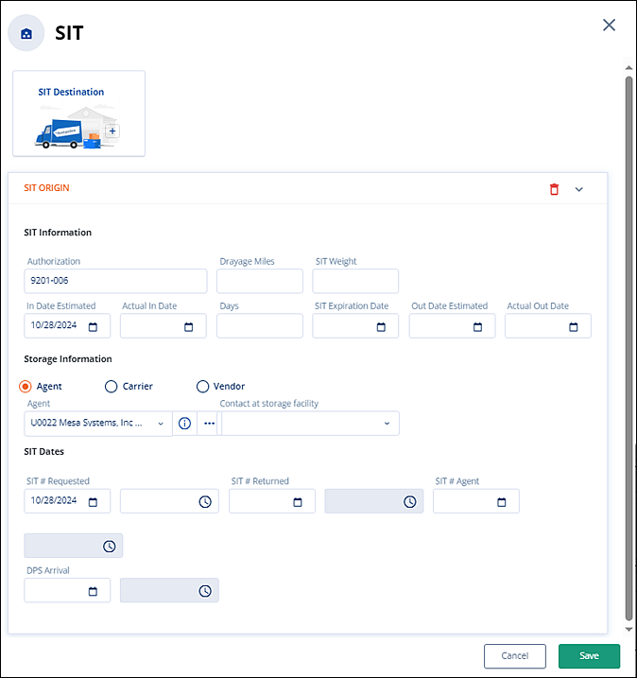Close the SIT dialog with X
The height and width of the screenshot is (678, 637).
tap(610, 26)
